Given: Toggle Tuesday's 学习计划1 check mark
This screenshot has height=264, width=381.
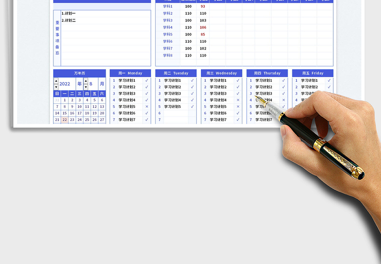Looking at the screenshot, I should point(192,80).
